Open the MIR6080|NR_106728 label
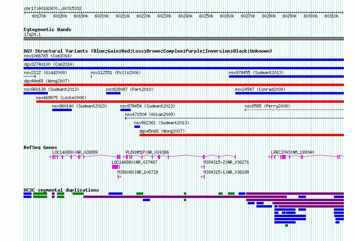355x241 pixels. coord(138,172)
